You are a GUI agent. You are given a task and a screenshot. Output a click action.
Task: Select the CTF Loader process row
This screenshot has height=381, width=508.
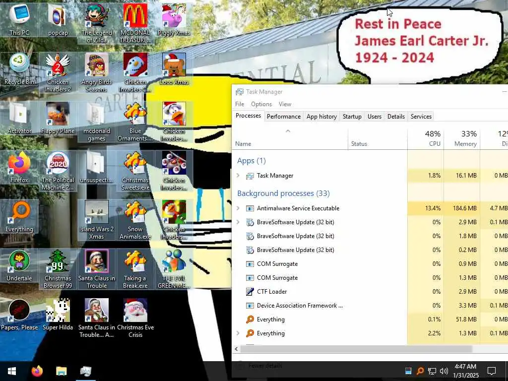coord(370,292)
